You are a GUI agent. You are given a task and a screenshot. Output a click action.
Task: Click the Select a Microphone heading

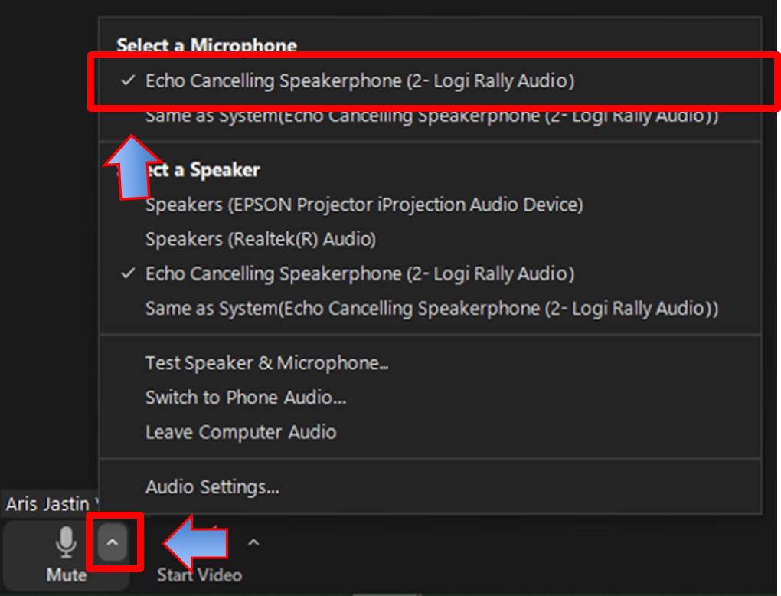(207, 45)
